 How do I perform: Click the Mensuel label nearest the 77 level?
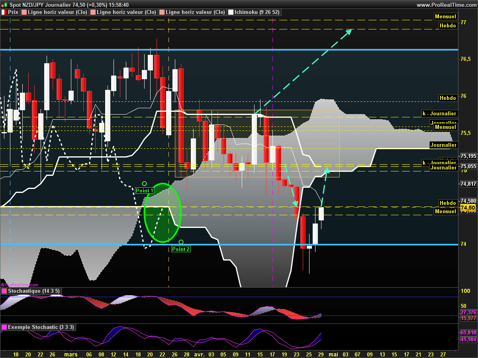click(445, 17)
